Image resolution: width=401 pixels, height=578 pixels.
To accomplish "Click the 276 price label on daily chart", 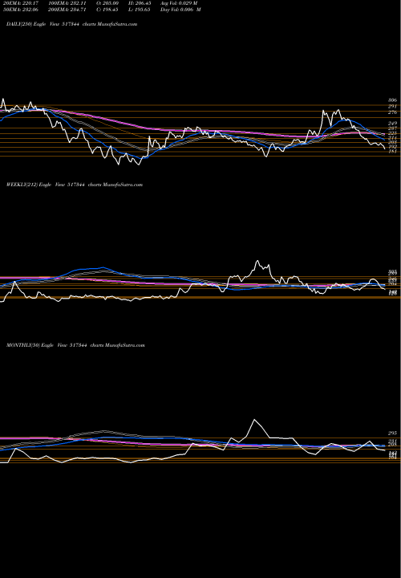I will click(392, 112).
